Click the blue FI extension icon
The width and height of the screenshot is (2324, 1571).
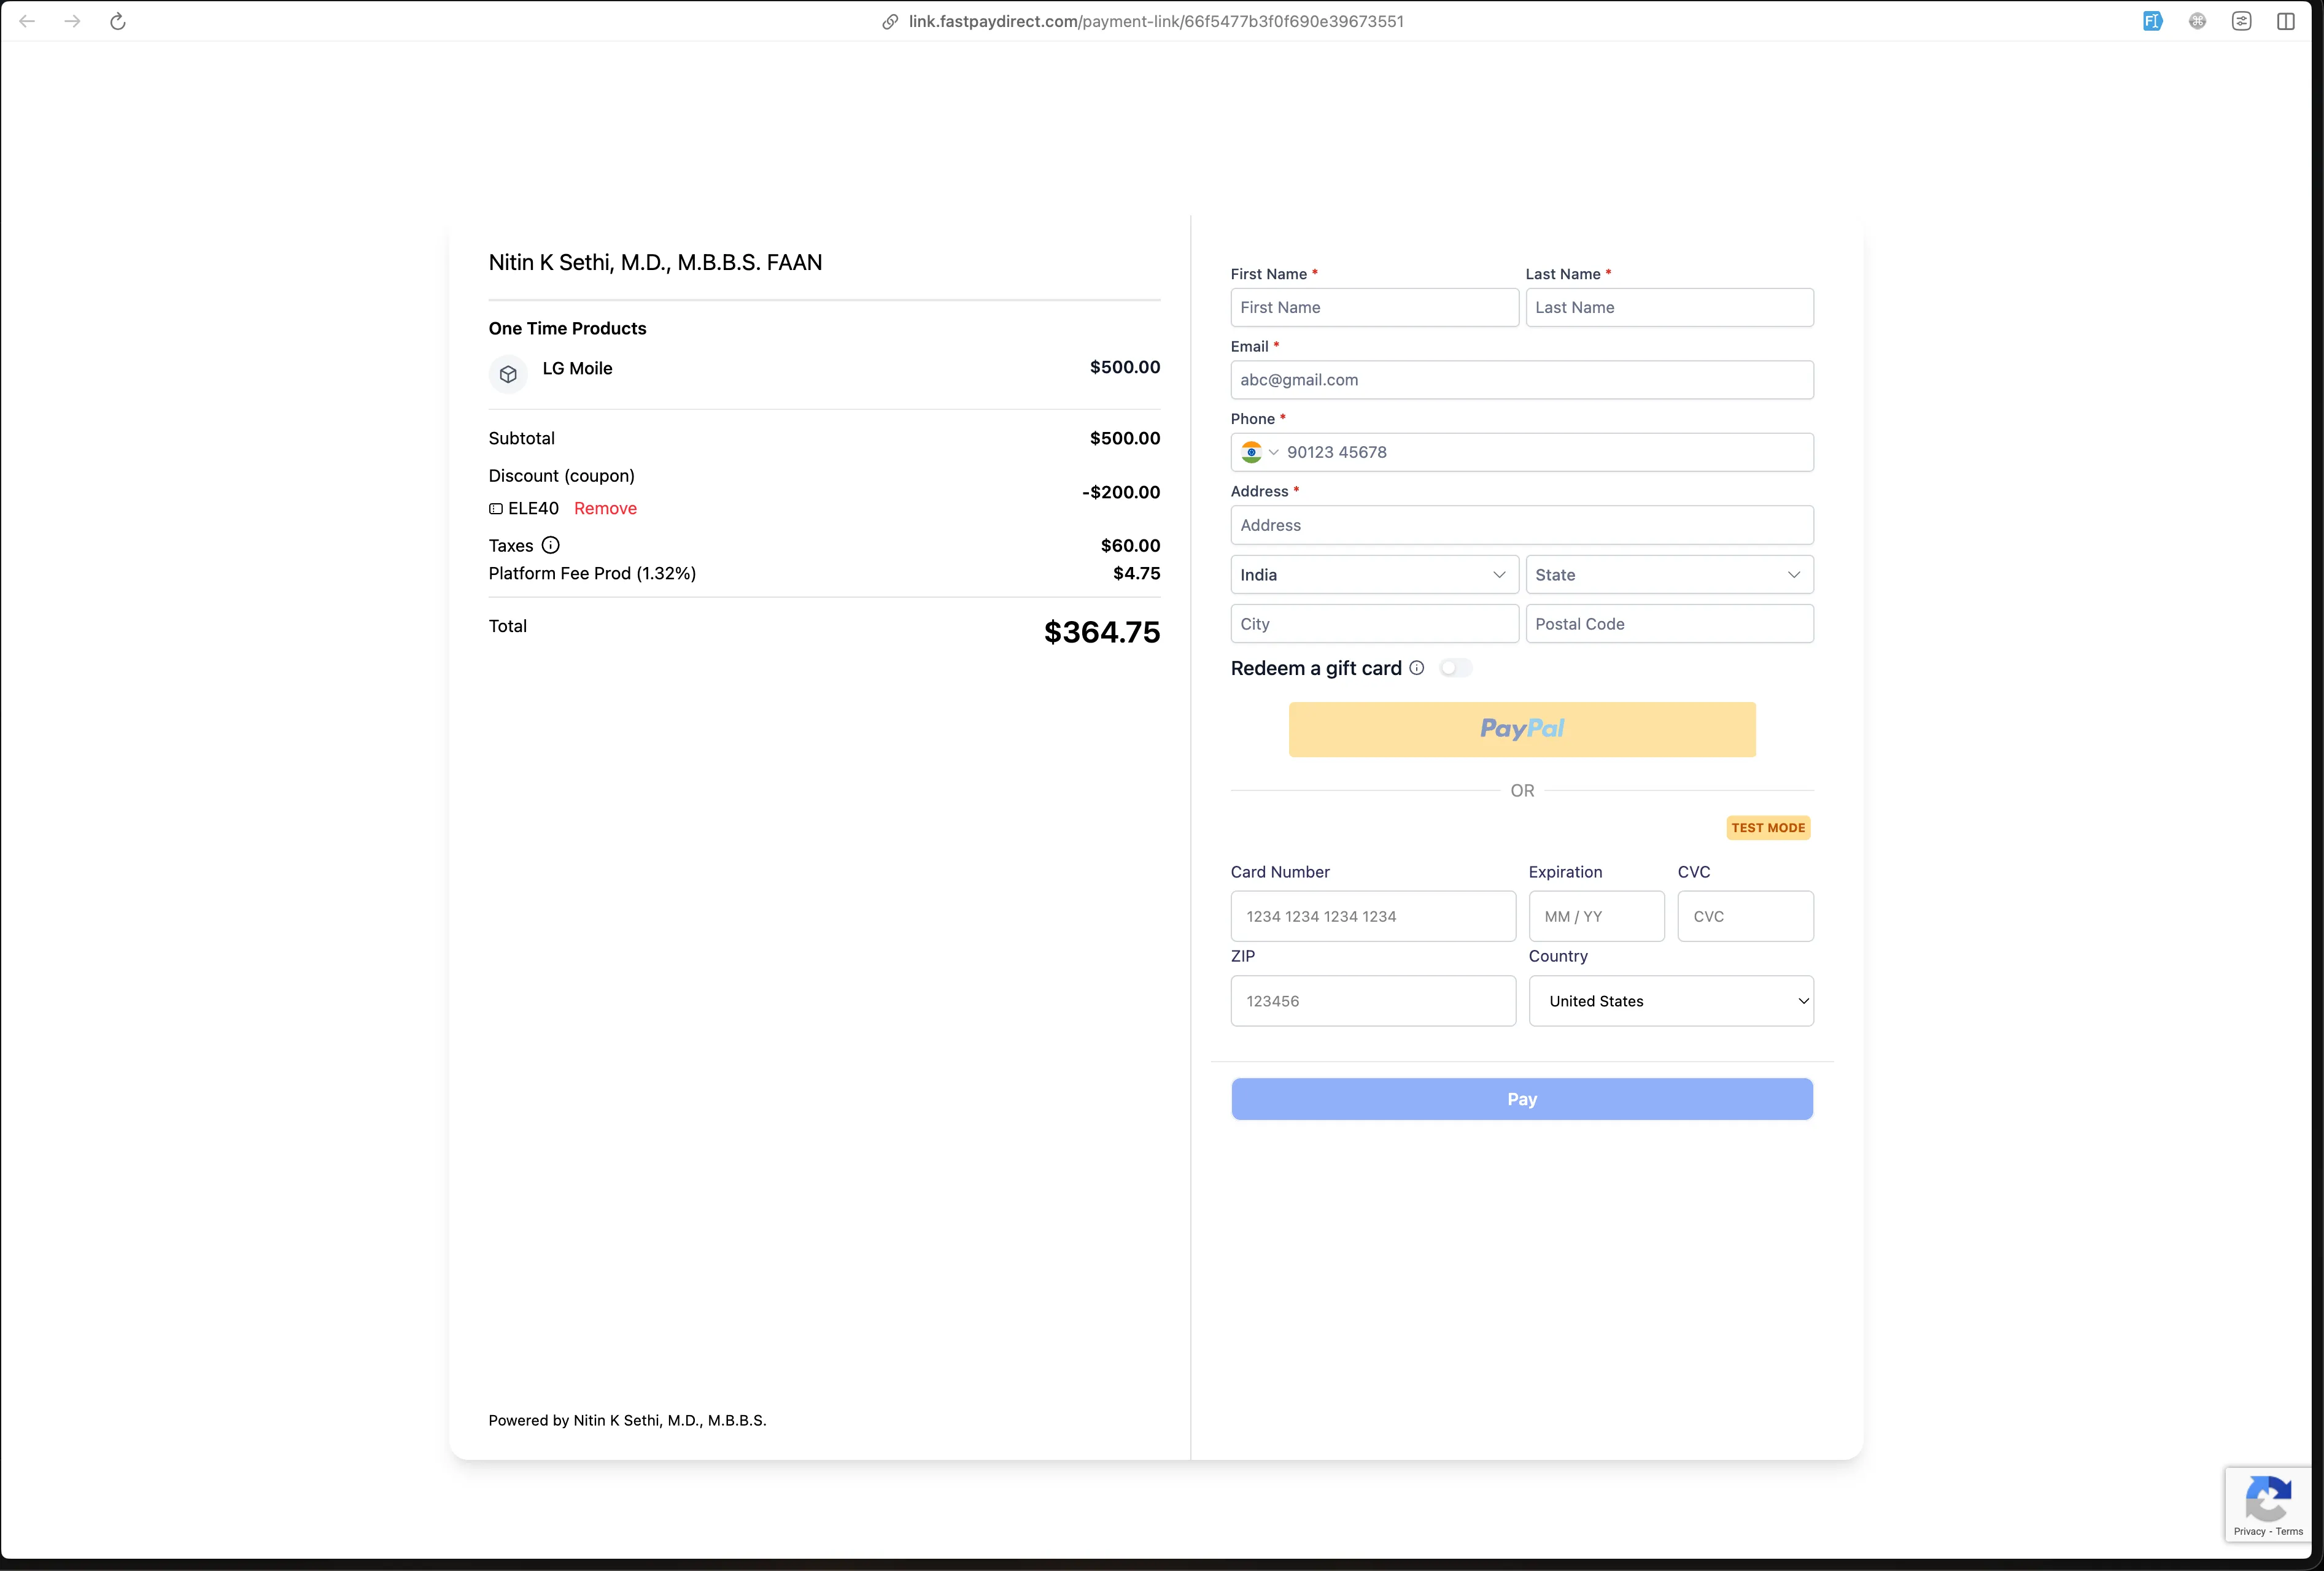pyautogui.click(x=2152, y=21)
